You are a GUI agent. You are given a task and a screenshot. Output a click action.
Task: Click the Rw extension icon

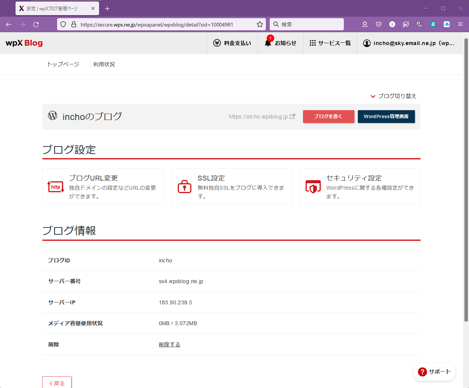click(419, 24)
